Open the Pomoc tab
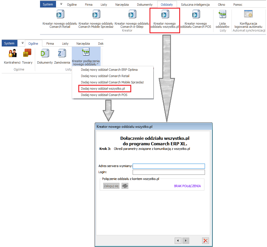Viewport: 267px width, 247px height. 238,5
